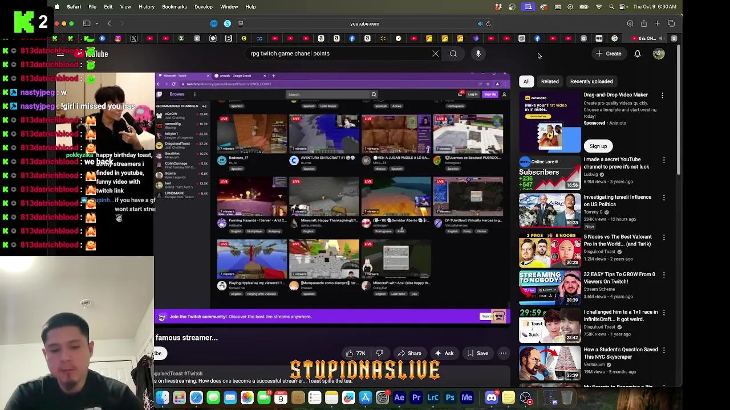
Task: Open options for Investigating Israeli Influence video
Action: tap(664, 198)
